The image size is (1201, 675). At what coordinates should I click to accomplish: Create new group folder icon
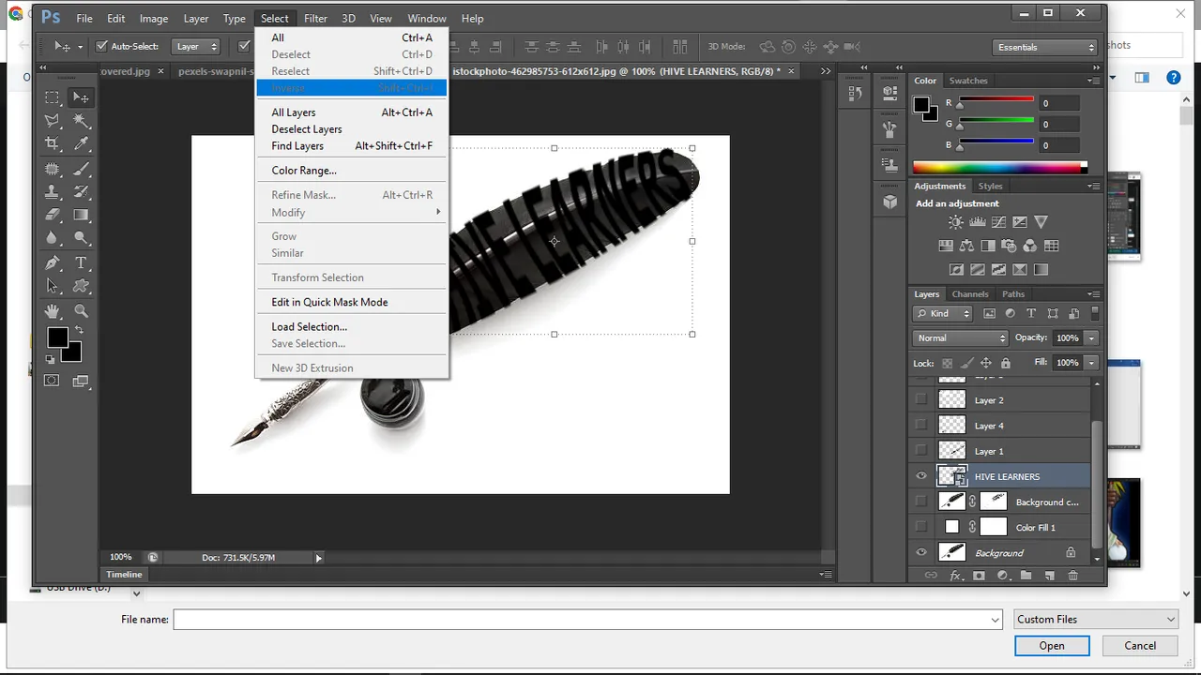click(1026, 576)
